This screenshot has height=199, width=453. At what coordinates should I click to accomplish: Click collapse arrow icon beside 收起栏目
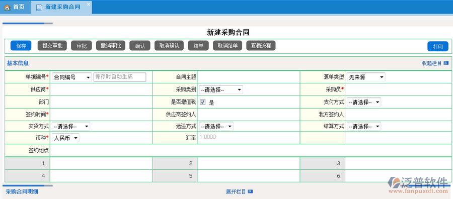[446, 63]
